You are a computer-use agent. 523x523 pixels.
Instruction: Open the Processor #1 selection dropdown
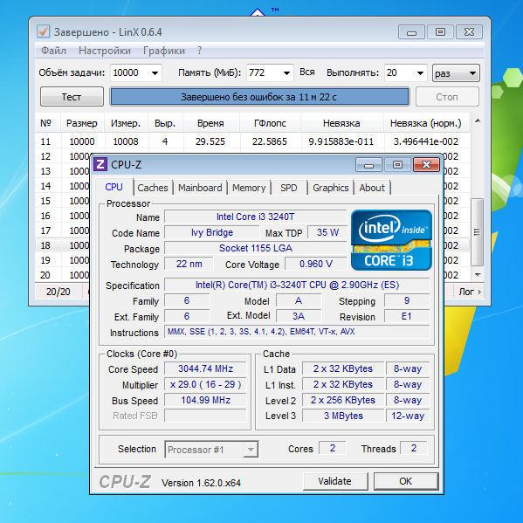251,450
